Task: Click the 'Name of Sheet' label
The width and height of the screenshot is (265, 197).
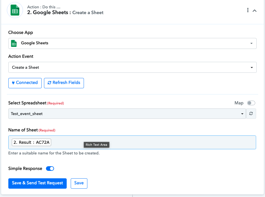Action: (x=23, y=130)
